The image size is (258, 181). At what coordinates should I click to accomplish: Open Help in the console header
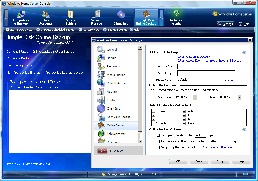tap(244, 24)
